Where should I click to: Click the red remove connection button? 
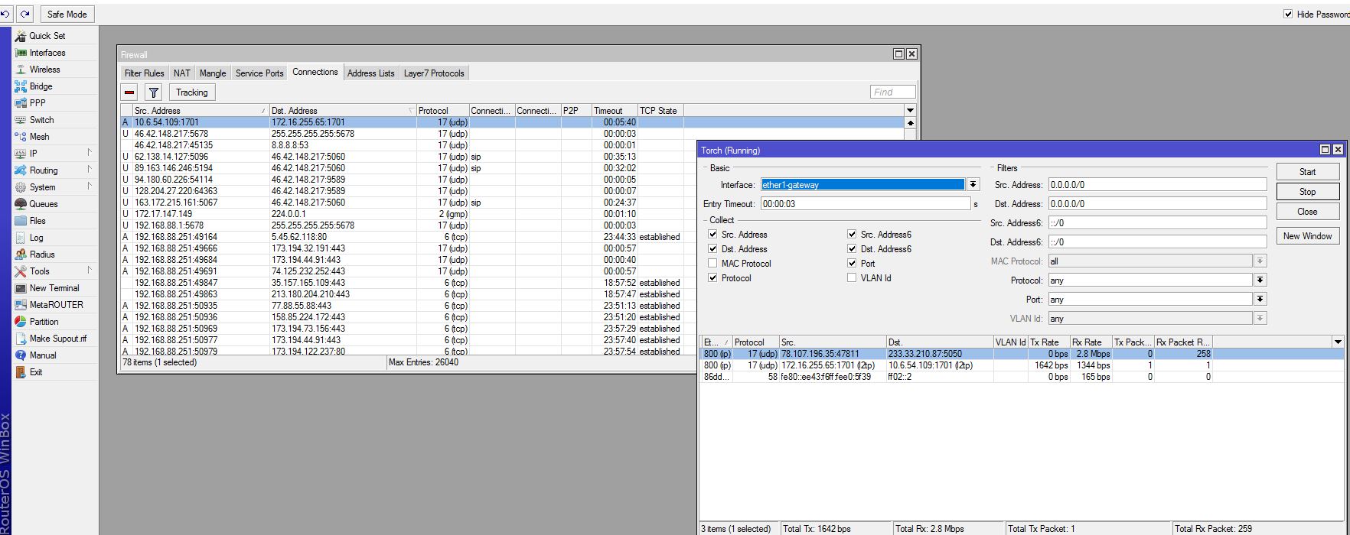coord(129,92)
